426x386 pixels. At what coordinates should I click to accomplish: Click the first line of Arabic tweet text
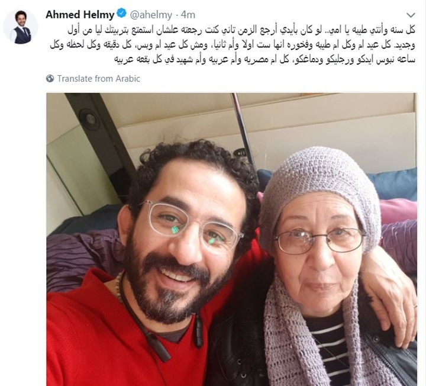[x=241, y=30]
